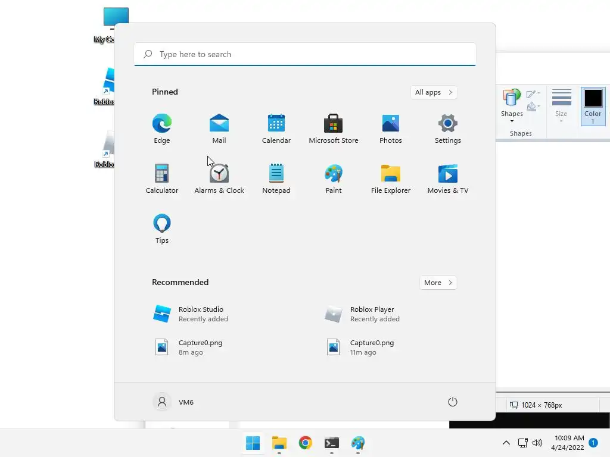
Task: Open the Size dropdown in Paint
Action: tap(561, 106)
